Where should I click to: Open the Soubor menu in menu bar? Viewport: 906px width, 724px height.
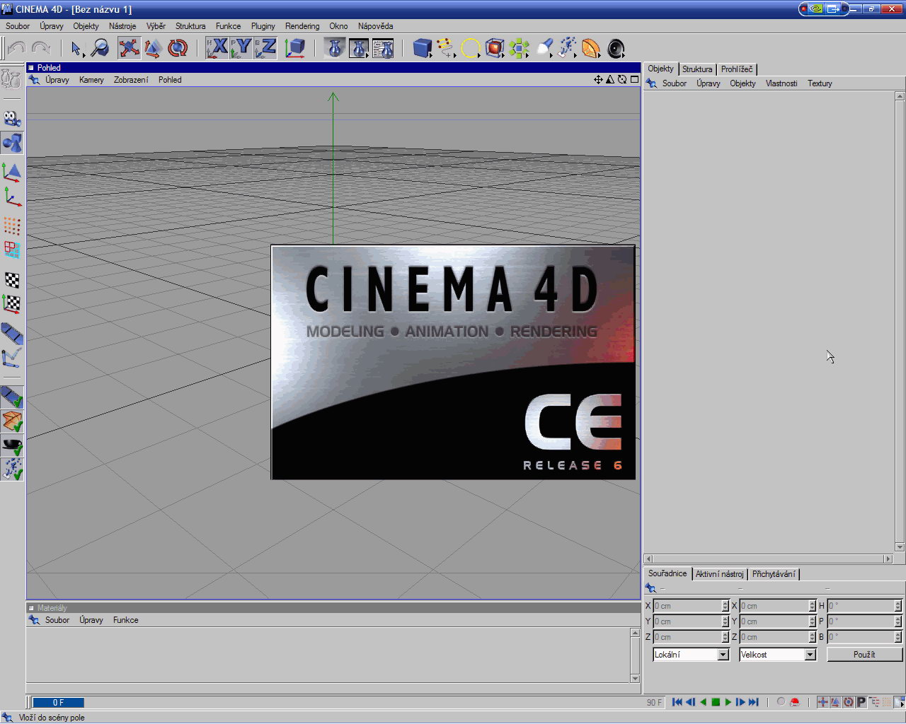coord(18,26)
